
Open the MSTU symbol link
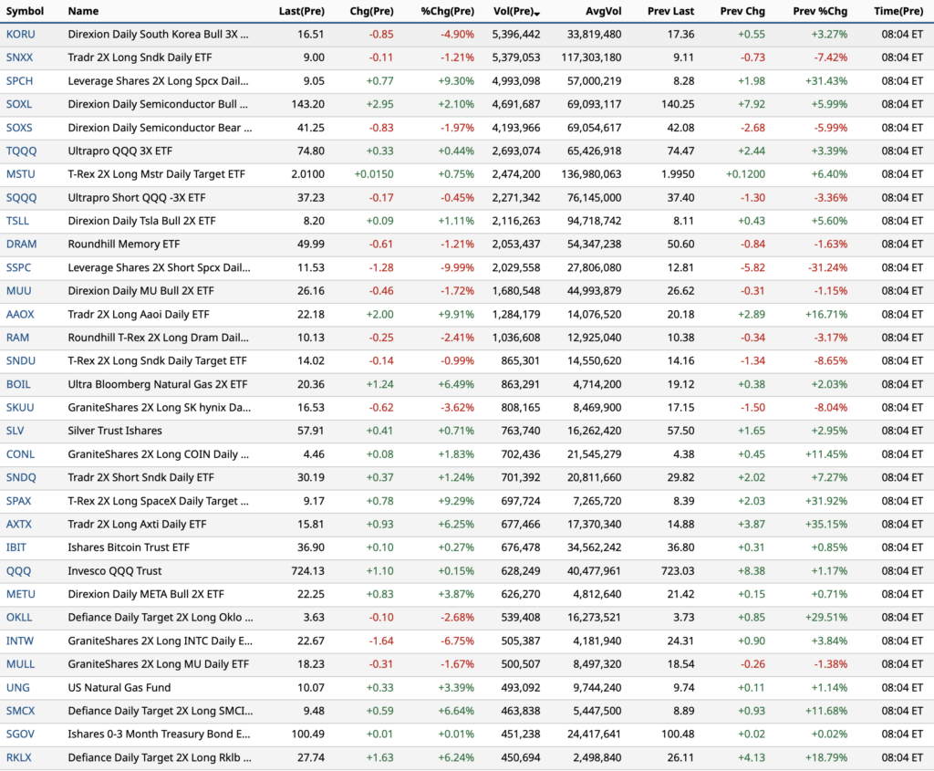click(21, 174)
